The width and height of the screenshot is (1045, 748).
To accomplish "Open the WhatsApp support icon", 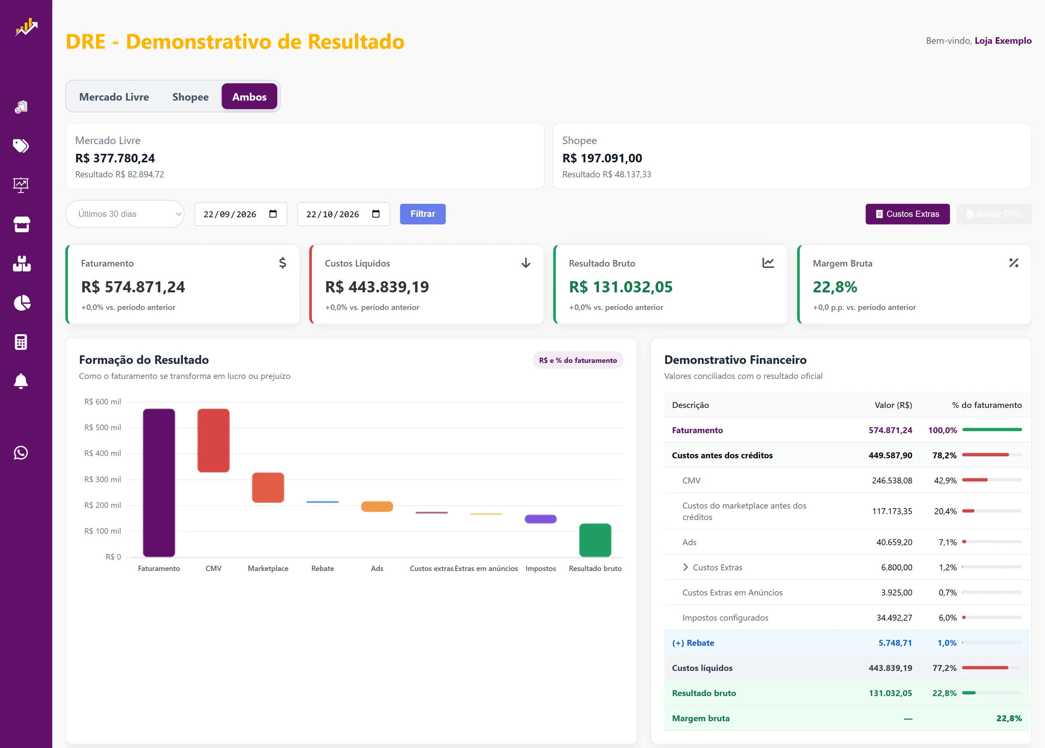I will point(21,453).
